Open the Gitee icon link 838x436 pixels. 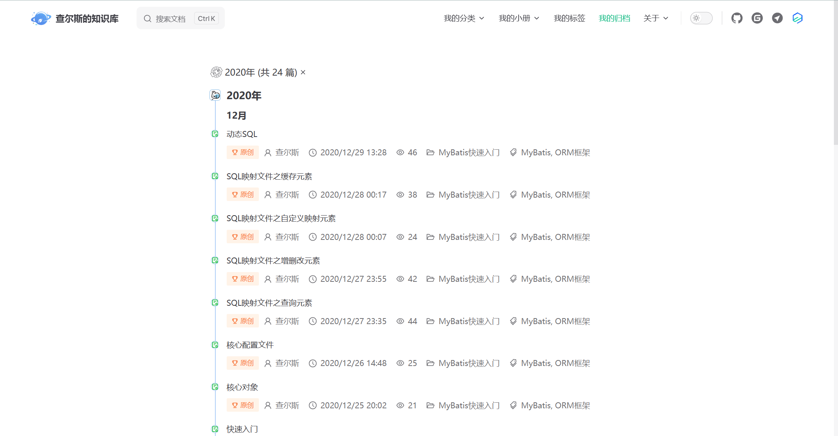pyautogui.click(x=757, y=18)
